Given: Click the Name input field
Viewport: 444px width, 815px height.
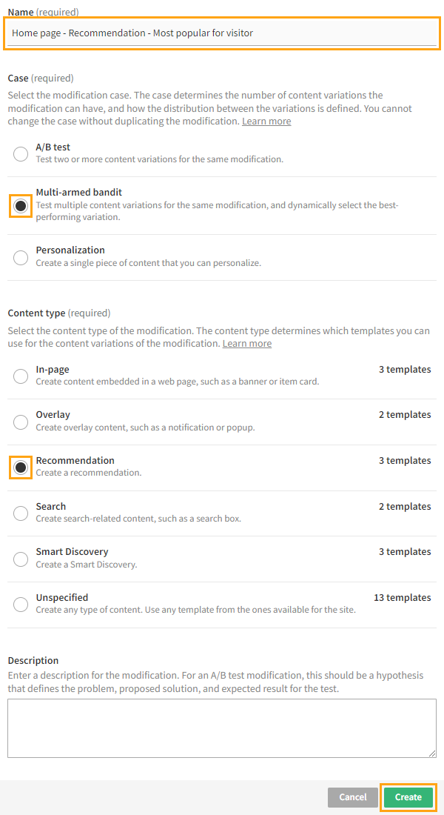Looking at the screenshot, I should [x=222, y=33].
